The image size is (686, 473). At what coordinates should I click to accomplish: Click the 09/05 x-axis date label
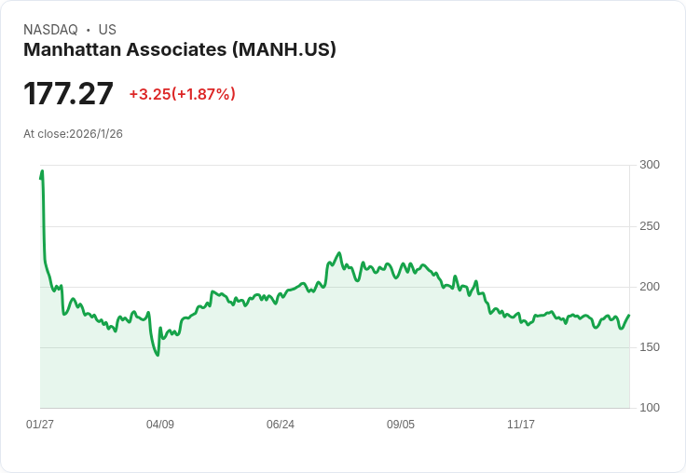click(401, 424)
